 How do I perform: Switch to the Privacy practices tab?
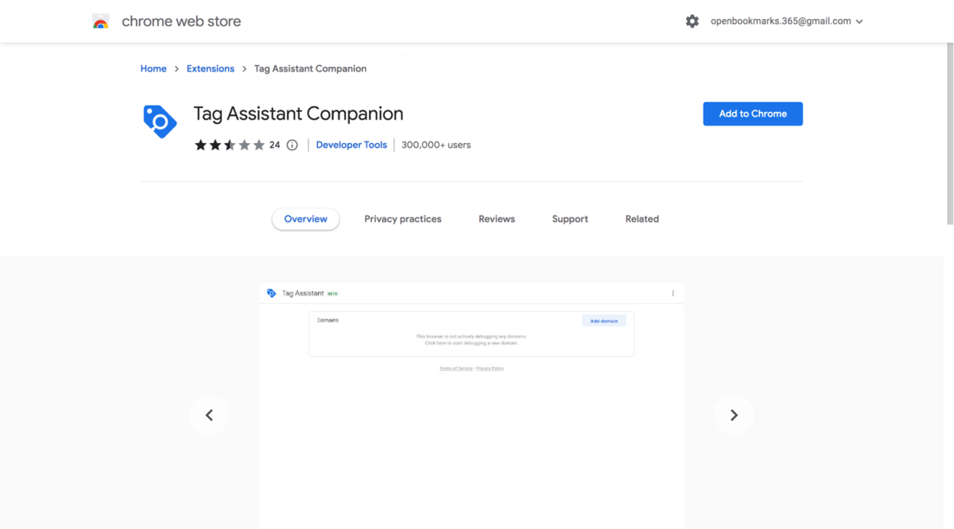403,219
